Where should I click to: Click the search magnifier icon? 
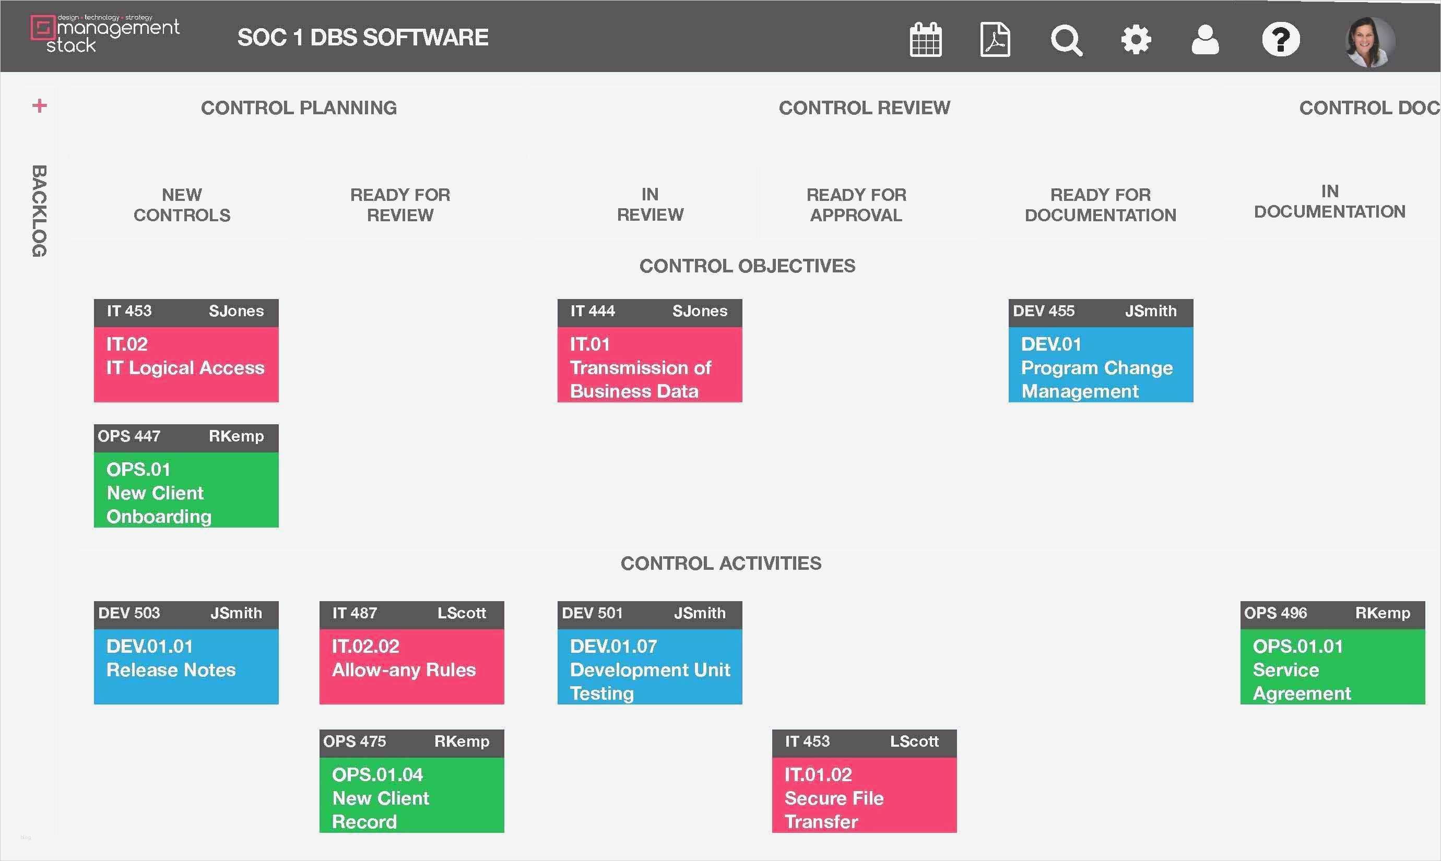[x=1066, y=40]
